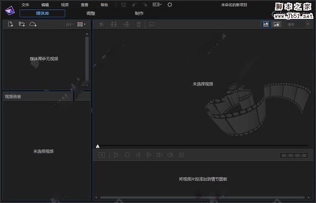Screen dimensions: 316x203
Task: Click the storyboard scroll-left arrow
Action: coord(96,198)
